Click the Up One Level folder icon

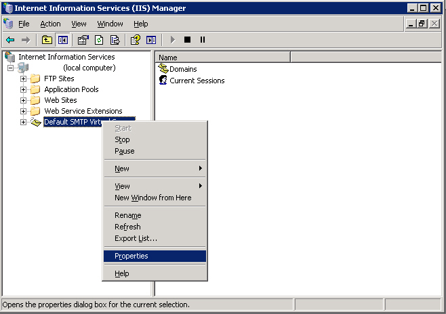click(47, 40)
